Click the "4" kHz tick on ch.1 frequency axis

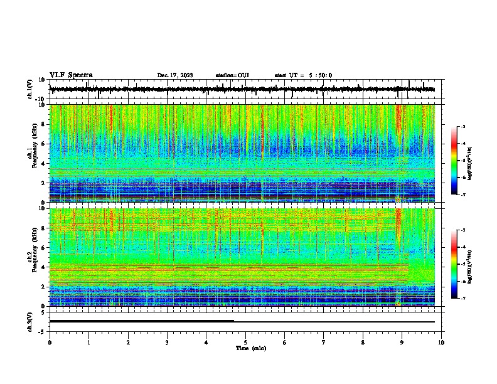coord(43,164)
